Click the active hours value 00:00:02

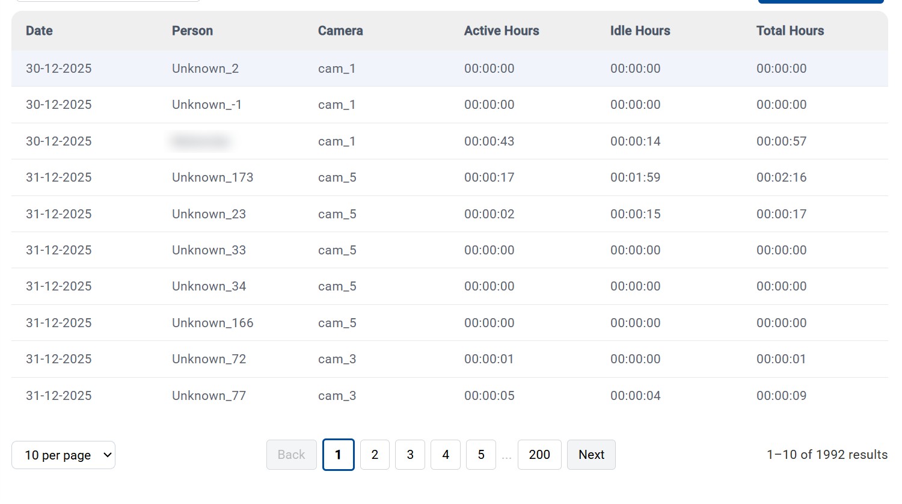click(x=489, y=214)
